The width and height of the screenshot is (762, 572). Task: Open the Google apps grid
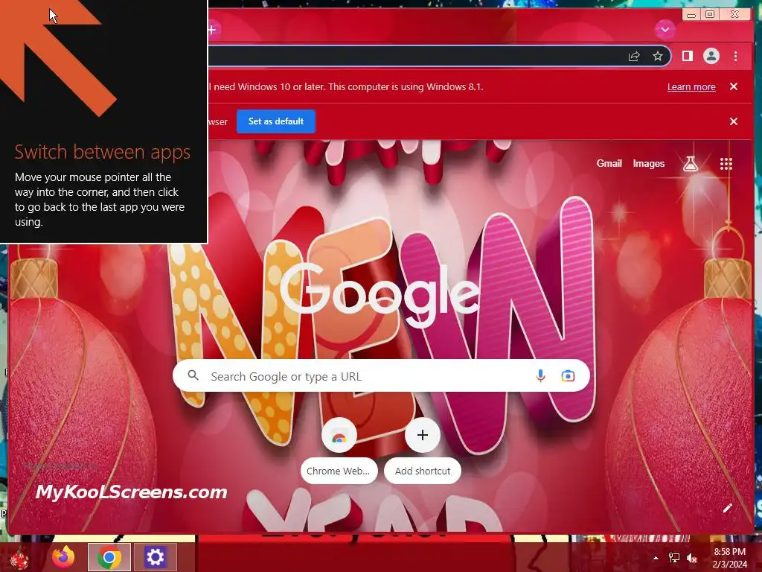point(726,164)
